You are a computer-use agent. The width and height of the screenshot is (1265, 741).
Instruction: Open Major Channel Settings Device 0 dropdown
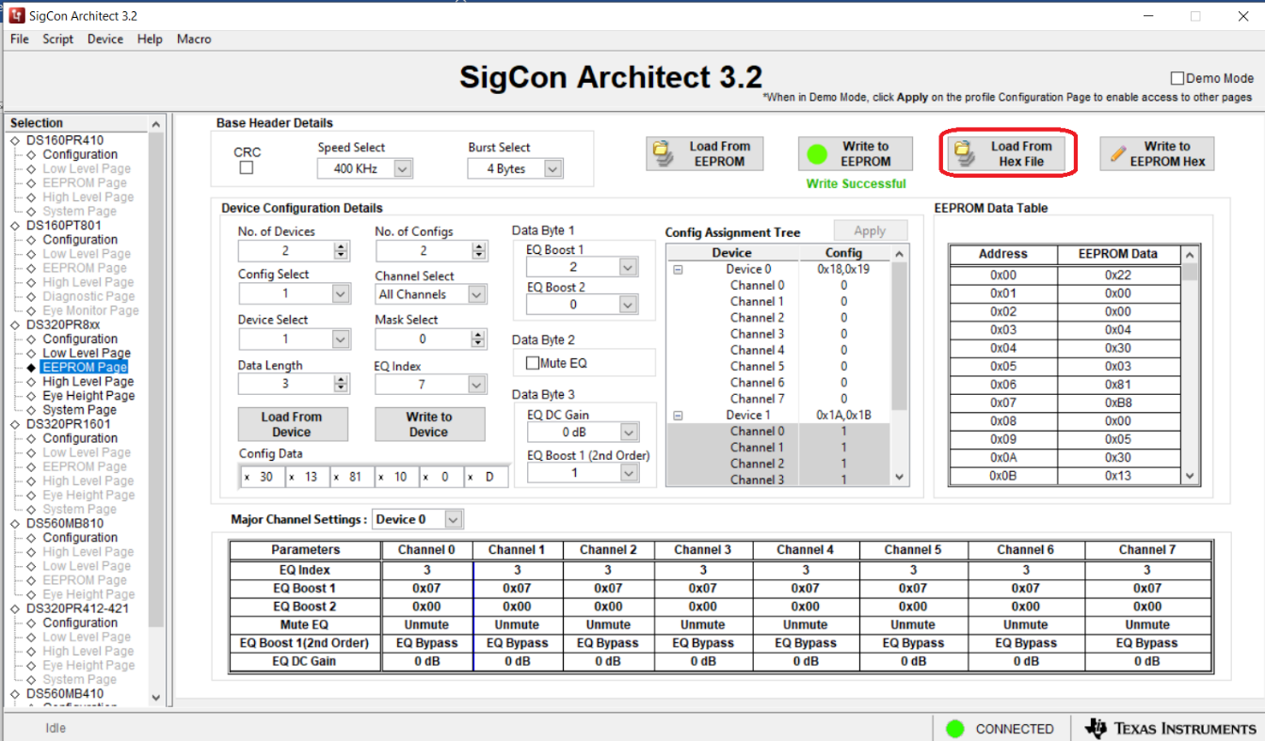pos(454,519)
